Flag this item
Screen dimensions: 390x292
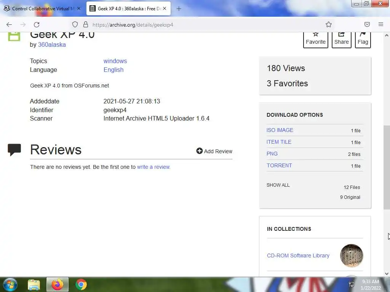pyautogui.click(x=363, y=40)
